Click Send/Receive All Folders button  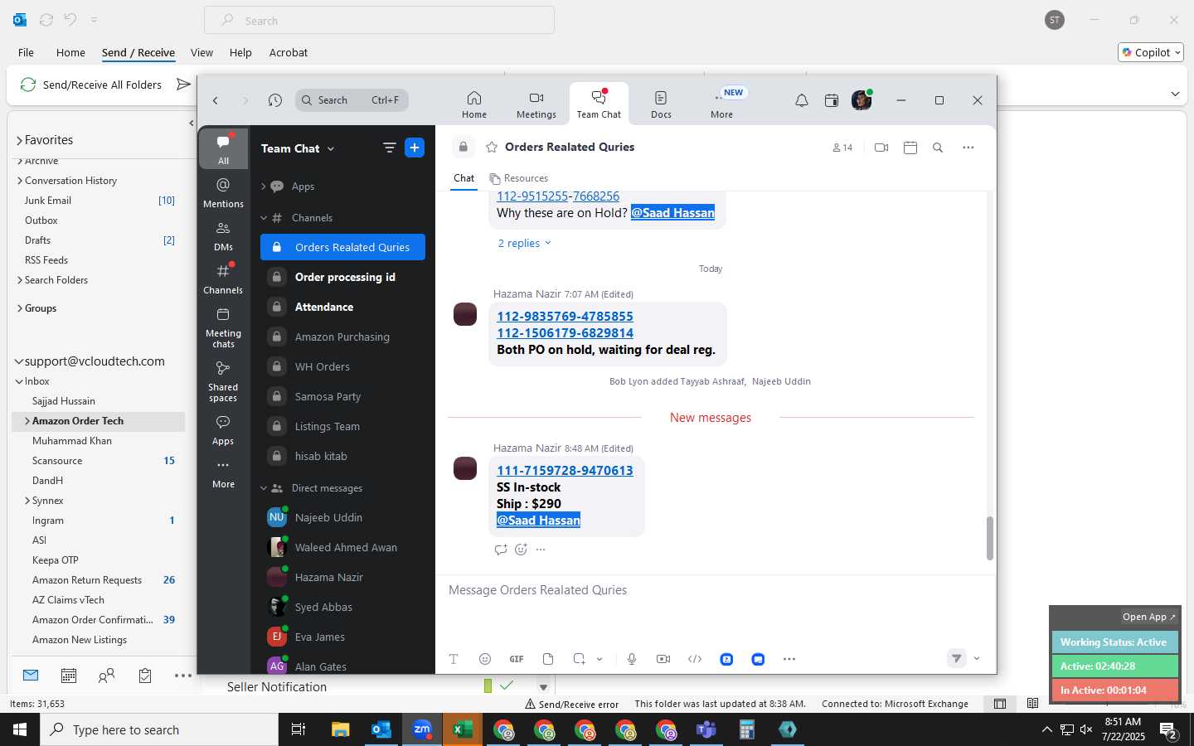click(x=90, y=85)
